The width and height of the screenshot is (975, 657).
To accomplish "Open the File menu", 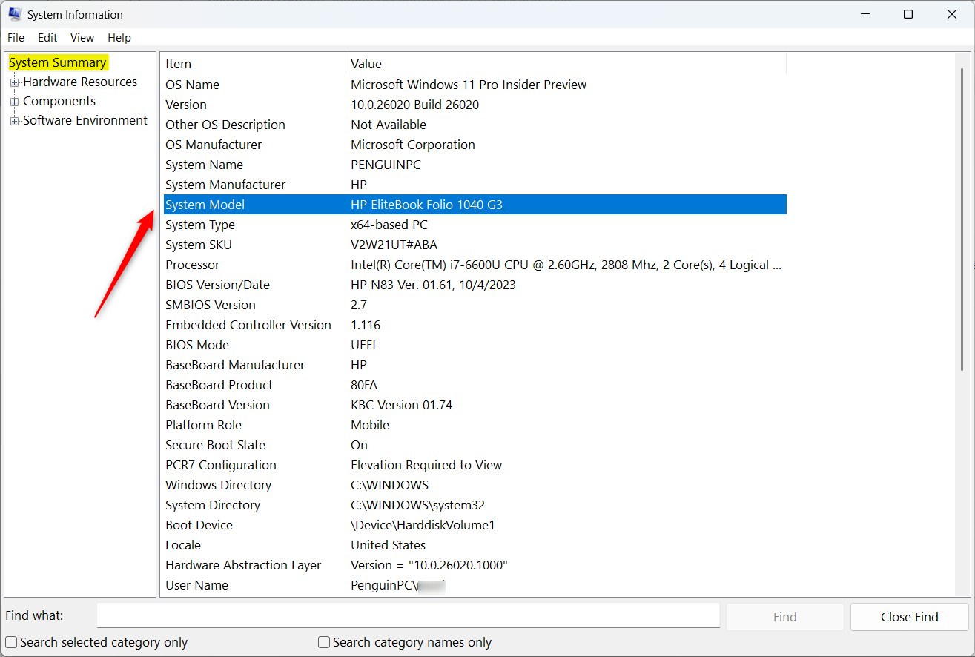I will (16, 37).
